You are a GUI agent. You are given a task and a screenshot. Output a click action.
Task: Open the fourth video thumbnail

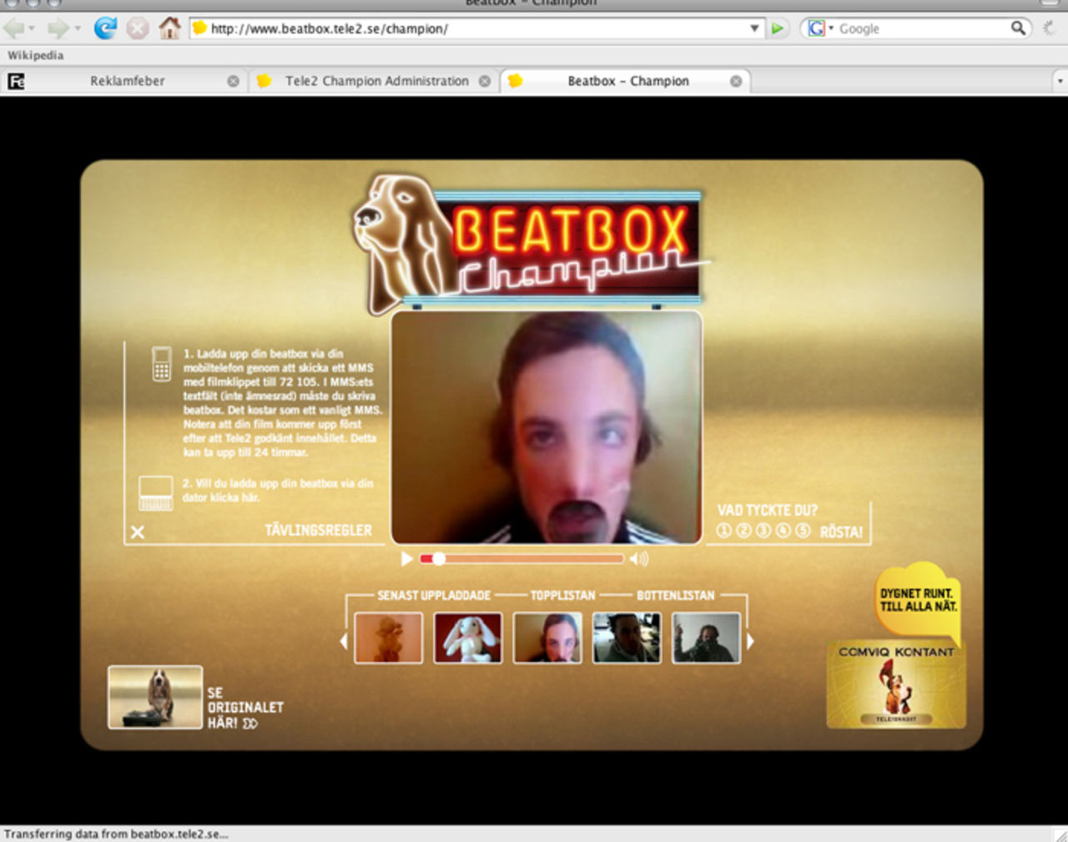tap(627, 638)
